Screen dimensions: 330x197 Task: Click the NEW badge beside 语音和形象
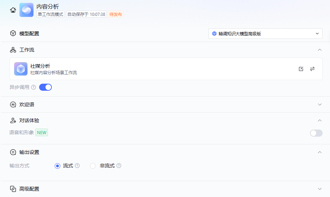pos(42,132)
